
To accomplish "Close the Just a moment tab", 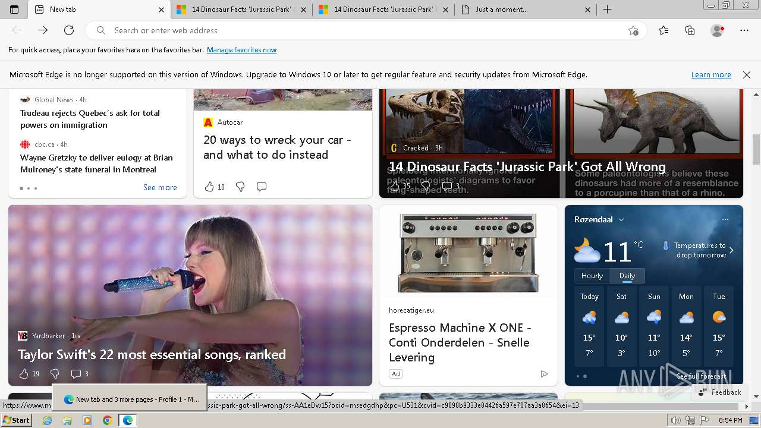I will coord(587,10).
